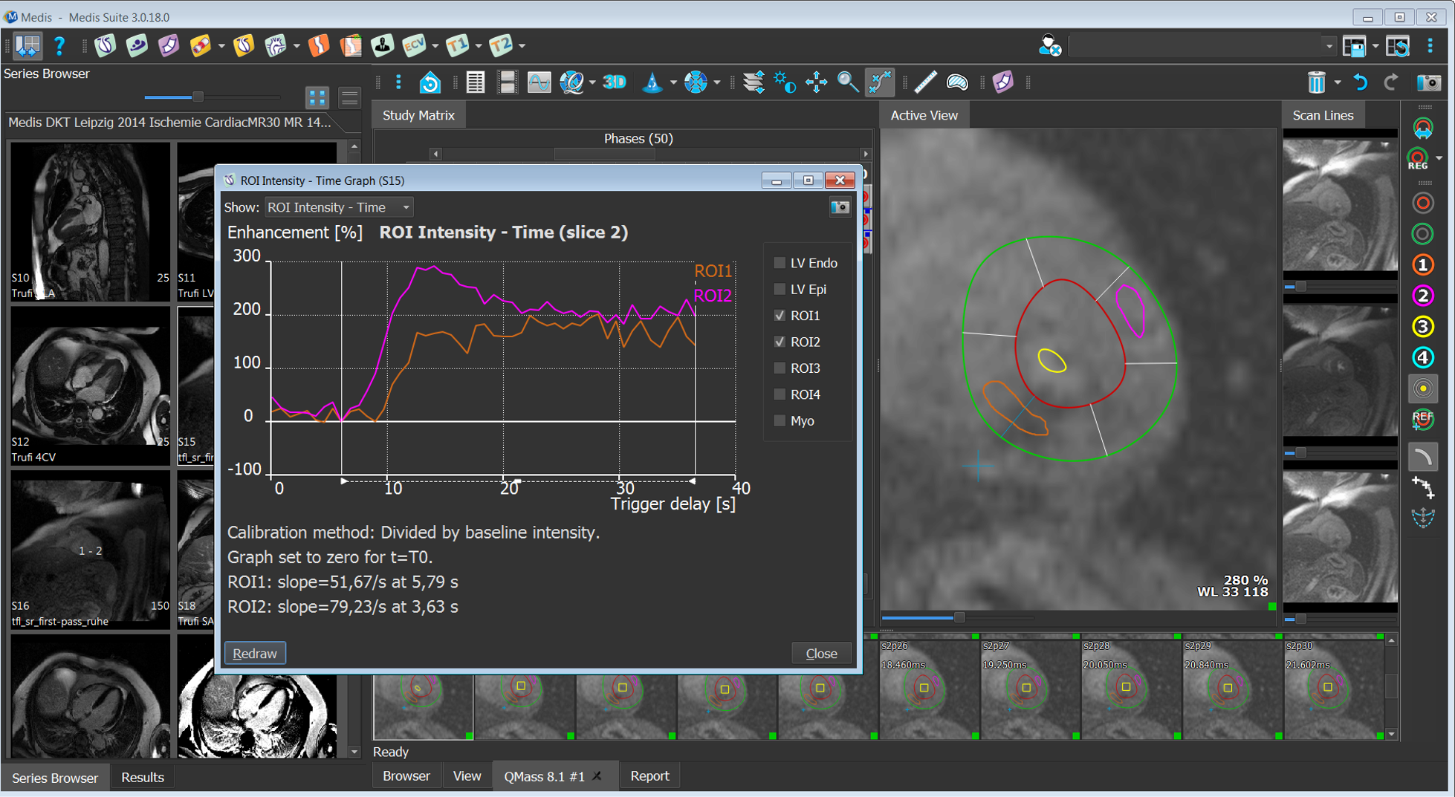Image resolution: width=1455 pixels, height=797 pixels.
Task: Open the Show ROI Intensity - Time dropdown
Action: (x=338, y=207)
